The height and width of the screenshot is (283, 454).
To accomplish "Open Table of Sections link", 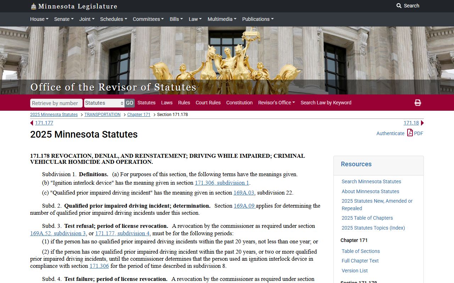I will (x=361, y=251).
